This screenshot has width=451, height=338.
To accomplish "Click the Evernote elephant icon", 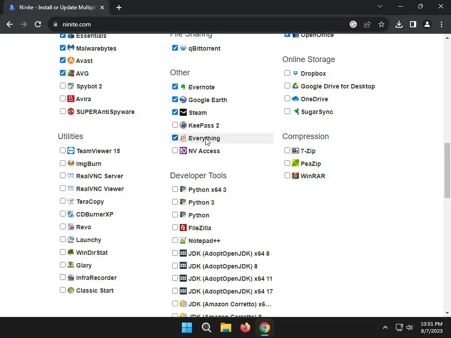I will pos(183,87).
